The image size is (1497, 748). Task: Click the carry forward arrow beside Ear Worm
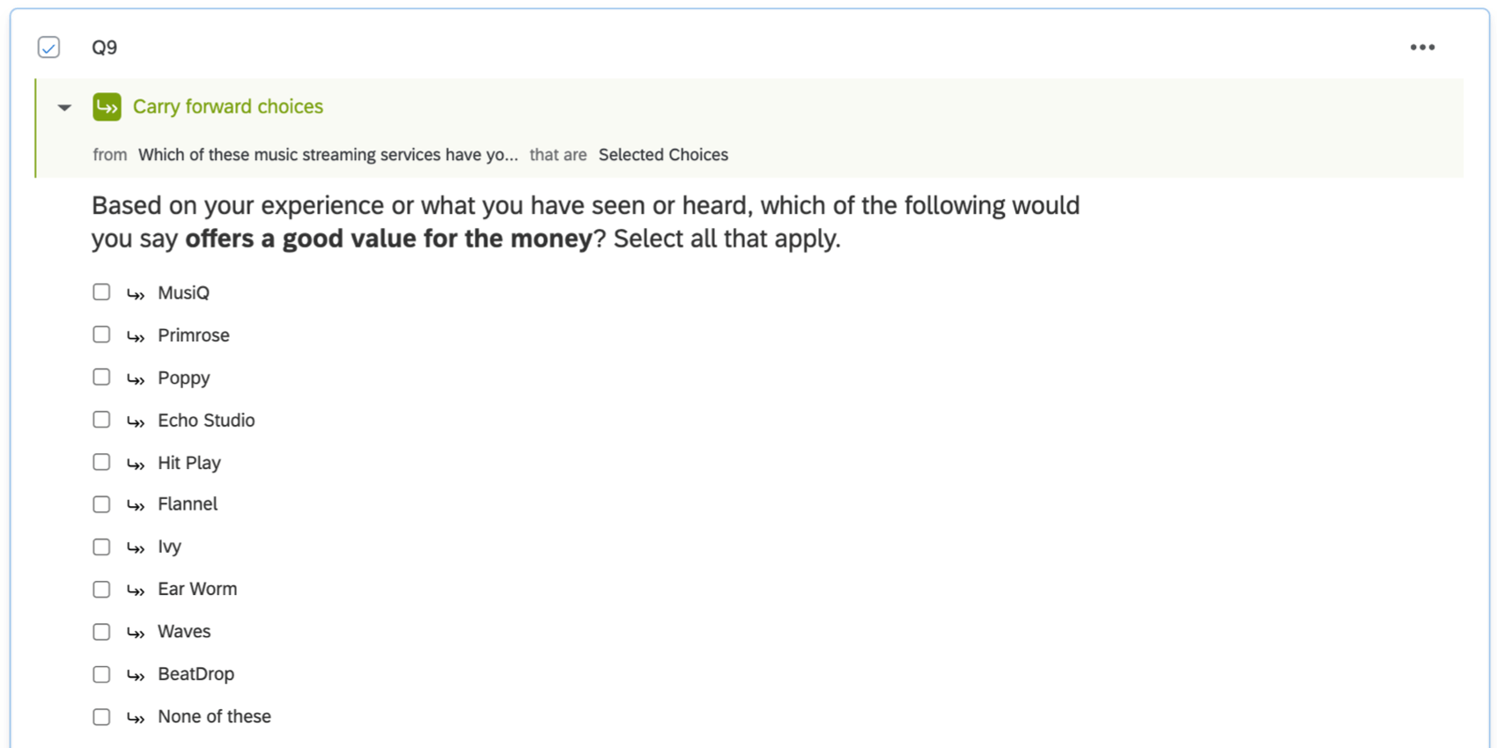[136, 589]
